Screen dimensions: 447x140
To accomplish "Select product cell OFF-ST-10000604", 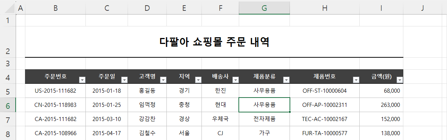I will (x=325, y=91).
